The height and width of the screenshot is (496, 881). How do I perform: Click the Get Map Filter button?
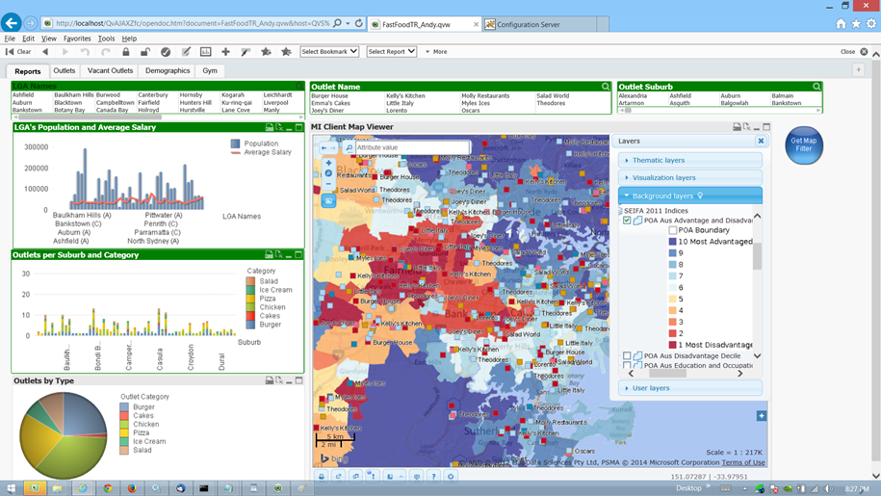point(804,144)
